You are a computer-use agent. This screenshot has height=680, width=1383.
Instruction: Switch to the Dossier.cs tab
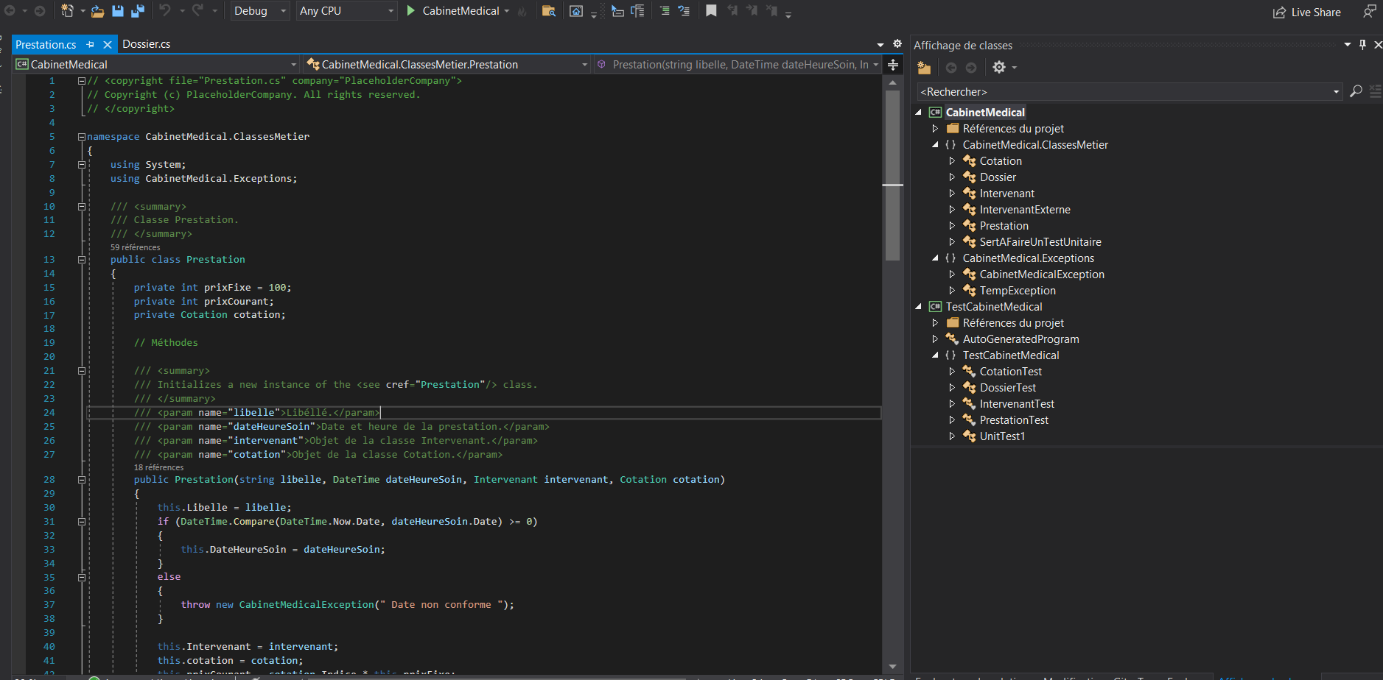click(146, 44)
